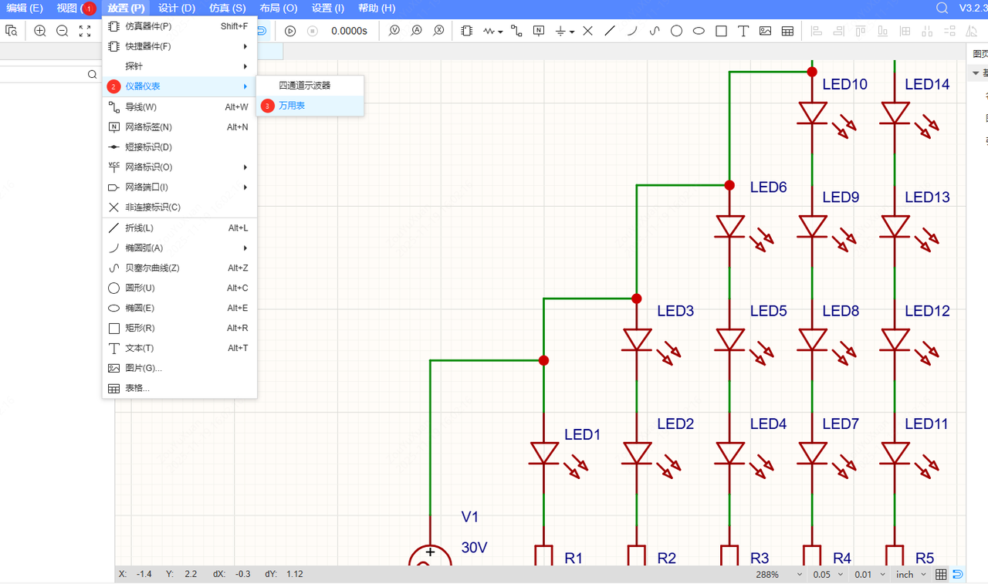Select the wire tool in toolbar
The image size is (988, 587).
516,31
